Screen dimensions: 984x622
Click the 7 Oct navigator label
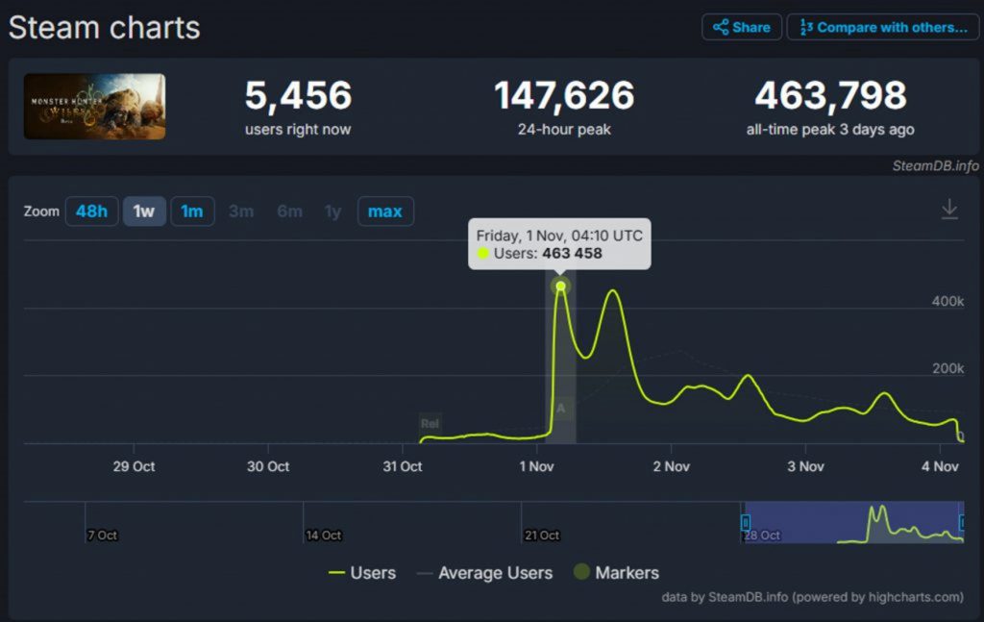[102, 535]
